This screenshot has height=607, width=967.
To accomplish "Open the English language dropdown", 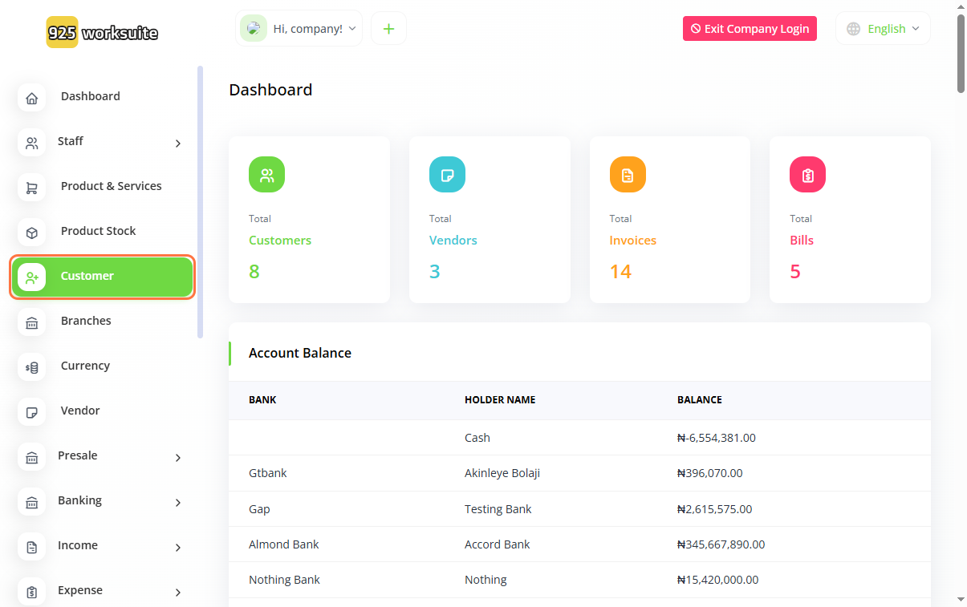I will click(x=884, y=29).
